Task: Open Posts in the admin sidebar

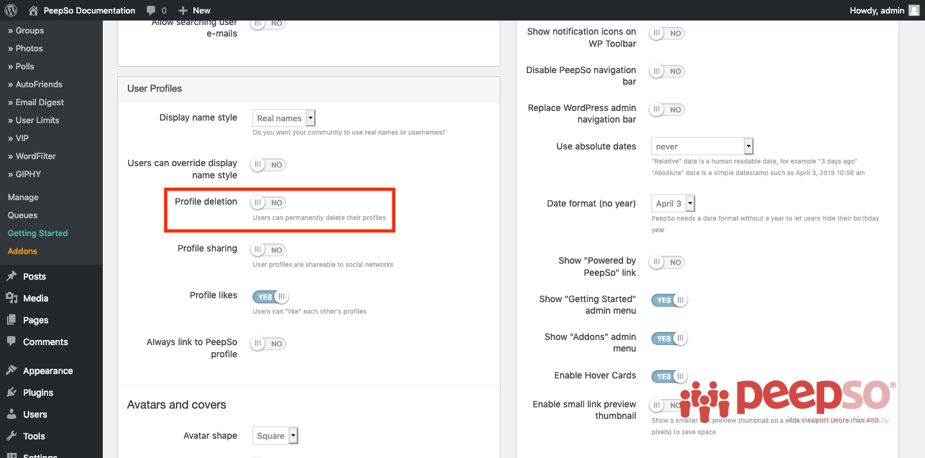Action: coord(35,276)
